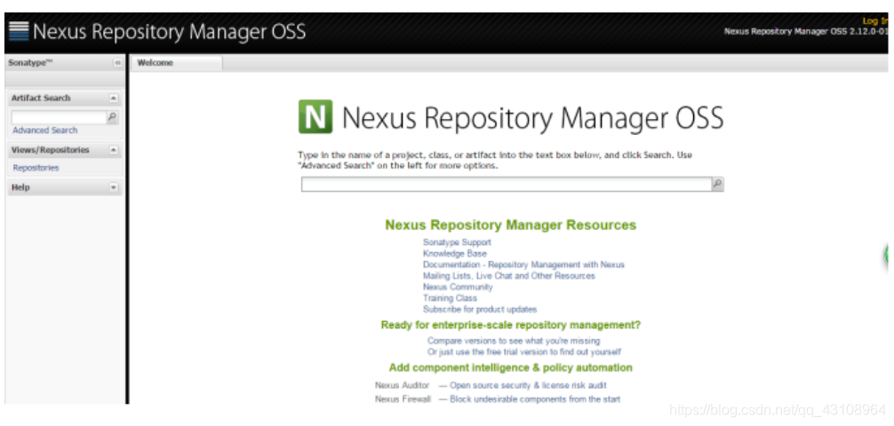Click the main search box magnifier icon
The image size is (894, 426).
tap(717, 184)
